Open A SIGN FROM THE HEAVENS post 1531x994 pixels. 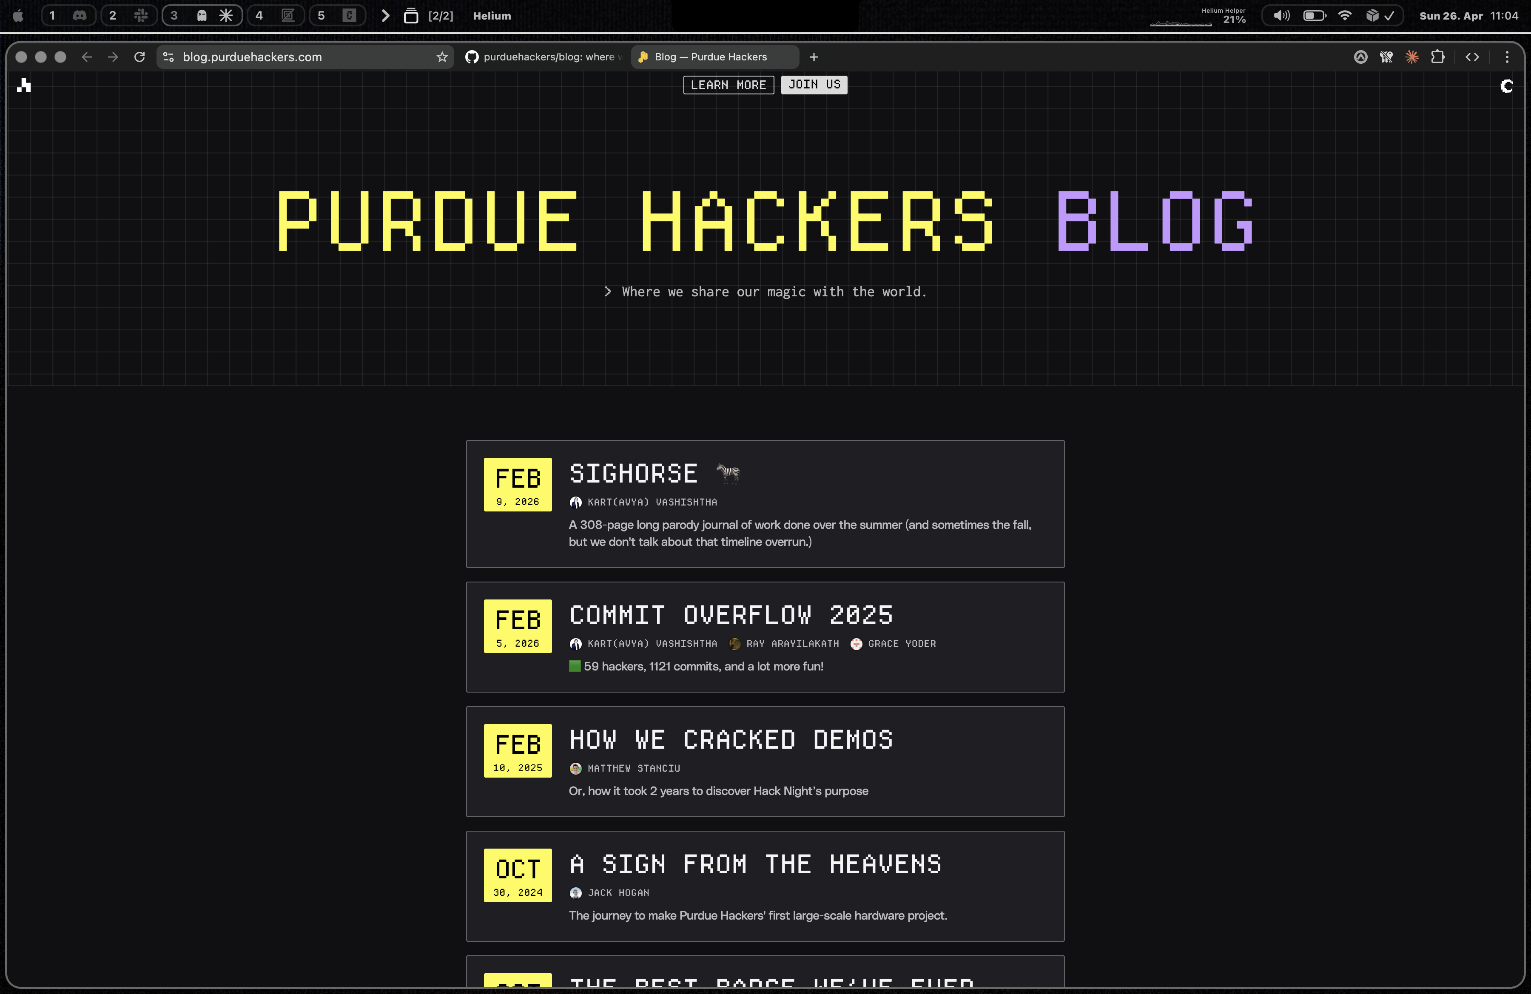(756, 865)
